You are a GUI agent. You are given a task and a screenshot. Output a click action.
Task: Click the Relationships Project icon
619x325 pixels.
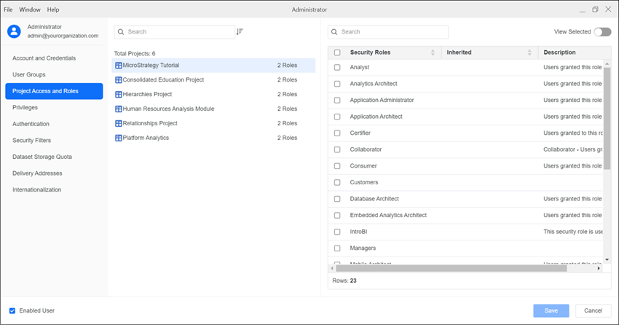pos(119,124)
